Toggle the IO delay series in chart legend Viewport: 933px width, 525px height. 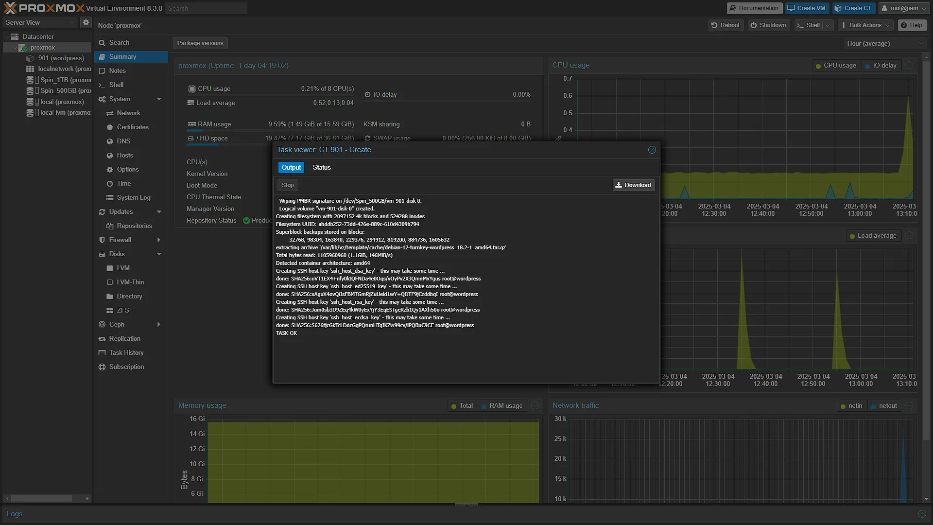(x=881, y=66)
